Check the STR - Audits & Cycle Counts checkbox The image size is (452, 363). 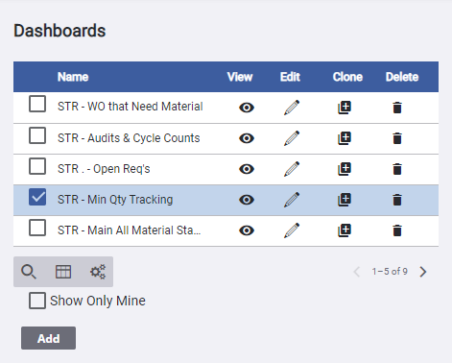(37, 135)
